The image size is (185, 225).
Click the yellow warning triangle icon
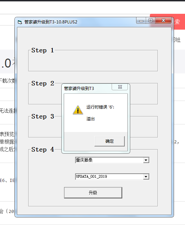coord(78,110)
